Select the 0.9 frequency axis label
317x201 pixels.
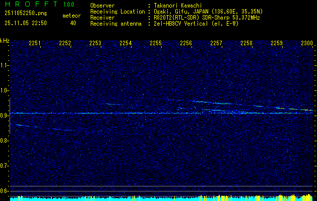(x=5, y=115)
